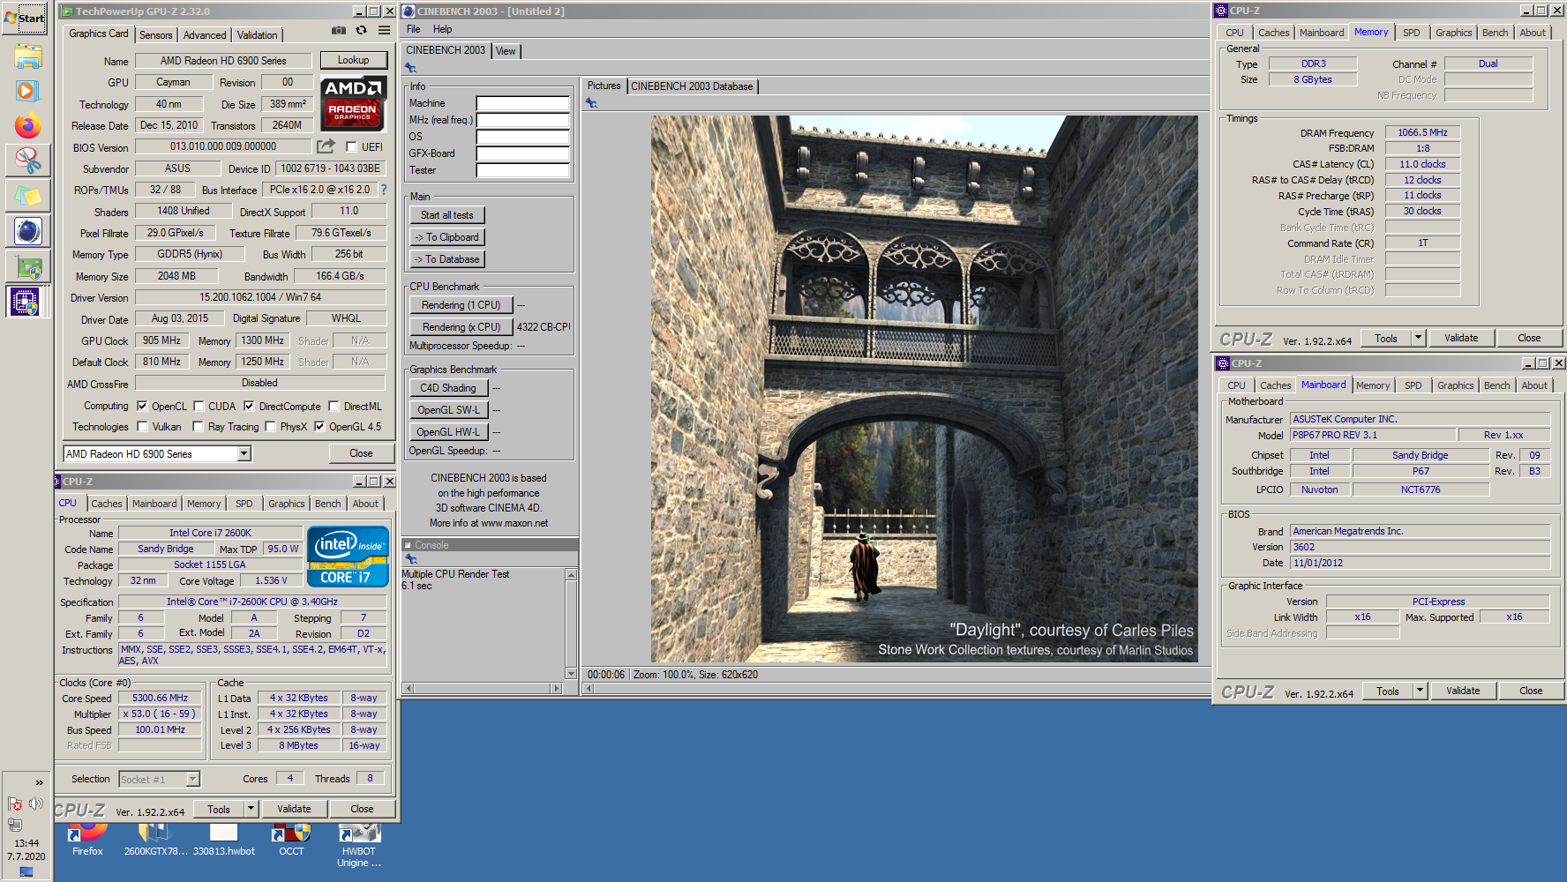1567x882 pixels.
Task: Click the Firefox desktop shortcut
Action: [87, 840]
